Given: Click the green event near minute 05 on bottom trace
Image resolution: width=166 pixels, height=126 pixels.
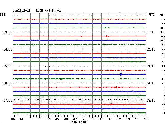Looking at the screenshot, I should tap(59, 113).
